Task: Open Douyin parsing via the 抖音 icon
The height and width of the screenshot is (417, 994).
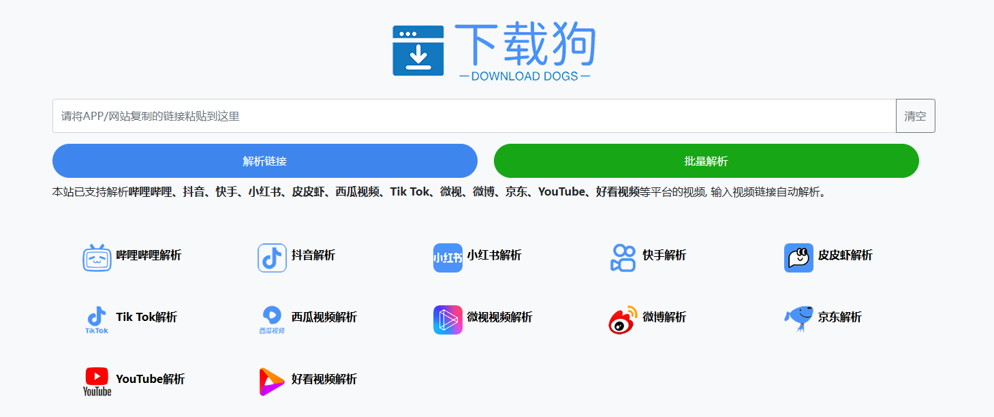Action: click(x=272, y=256)
